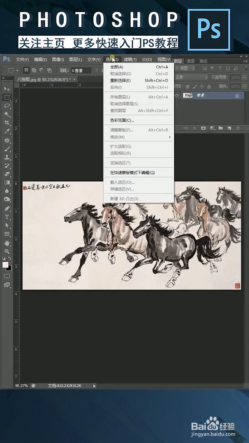The height and width of the screenshot is (443, 249).
Task: Change the screen mode
Action: (x=7, y=285)
